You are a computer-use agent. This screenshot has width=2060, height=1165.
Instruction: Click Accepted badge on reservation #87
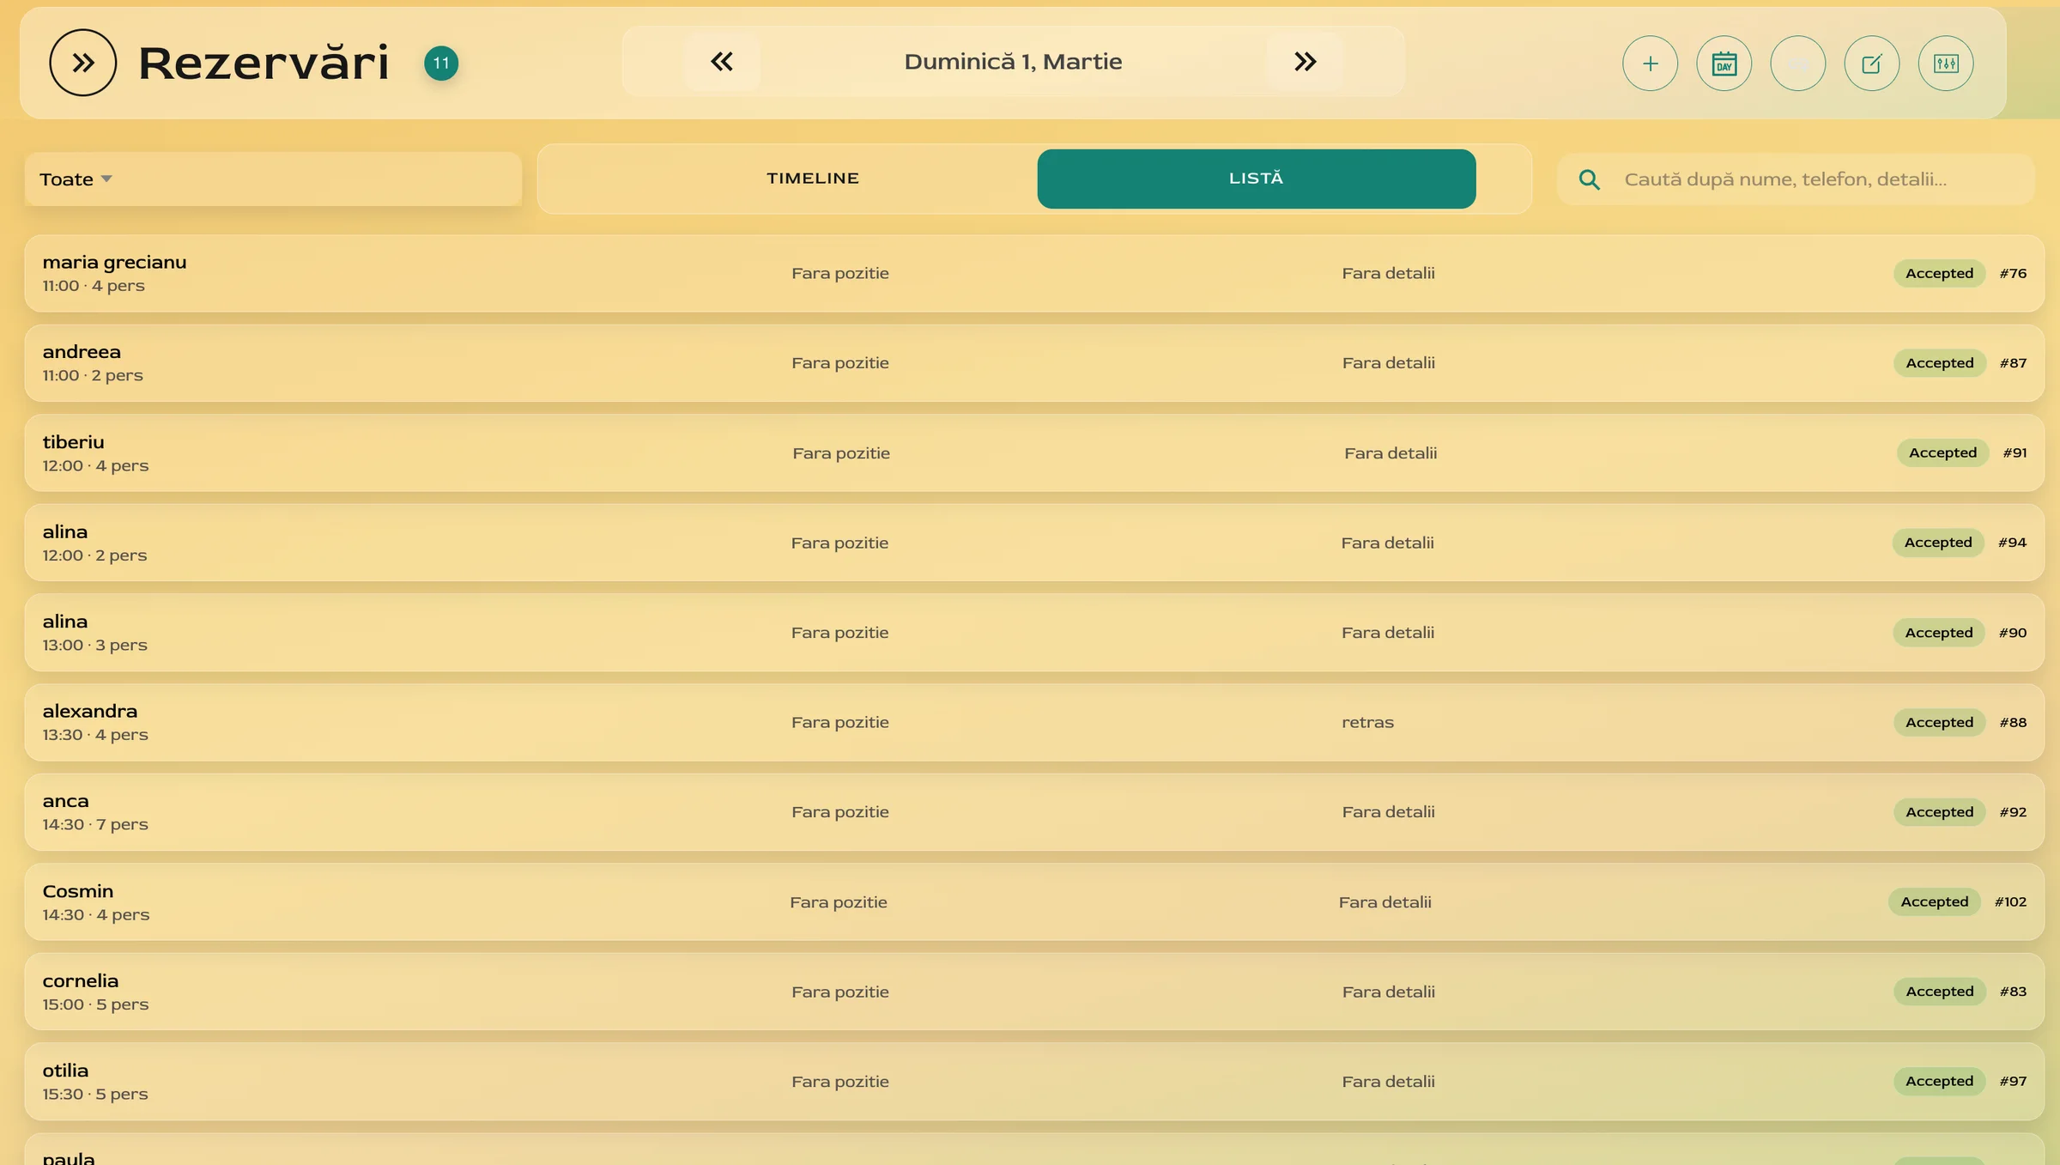(1939, 363)
